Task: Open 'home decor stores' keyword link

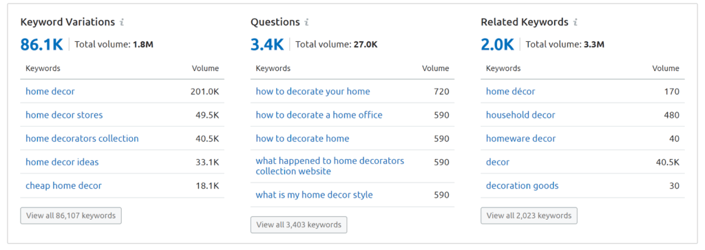Action: coord(64,115)
